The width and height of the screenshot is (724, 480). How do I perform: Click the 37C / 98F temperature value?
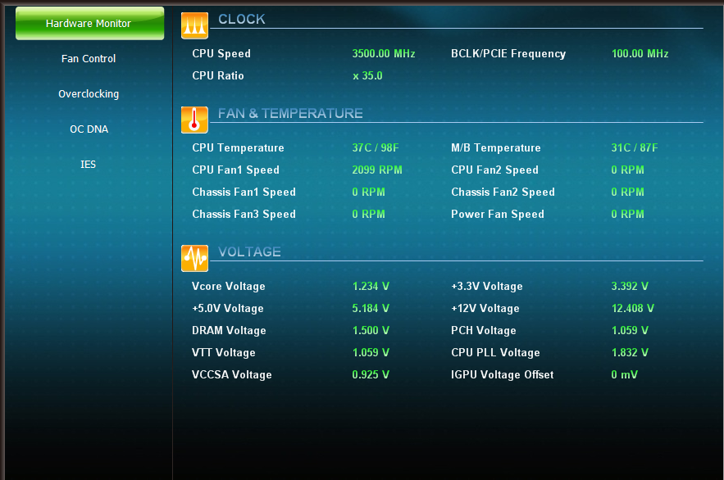point(376,147)
